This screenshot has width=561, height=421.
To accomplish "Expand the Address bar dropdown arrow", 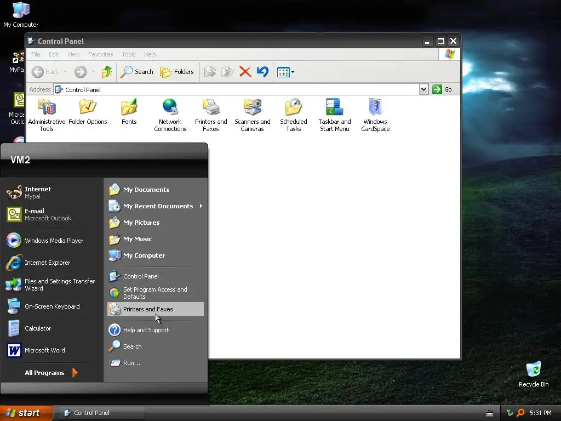I will [x=423, y=89].
